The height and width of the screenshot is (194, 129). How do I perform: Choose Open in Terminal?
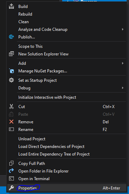(x=66, y=179)
